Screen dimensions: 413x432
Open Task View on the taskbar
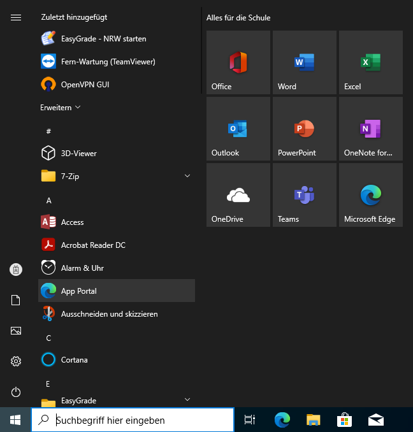point(250,420)
